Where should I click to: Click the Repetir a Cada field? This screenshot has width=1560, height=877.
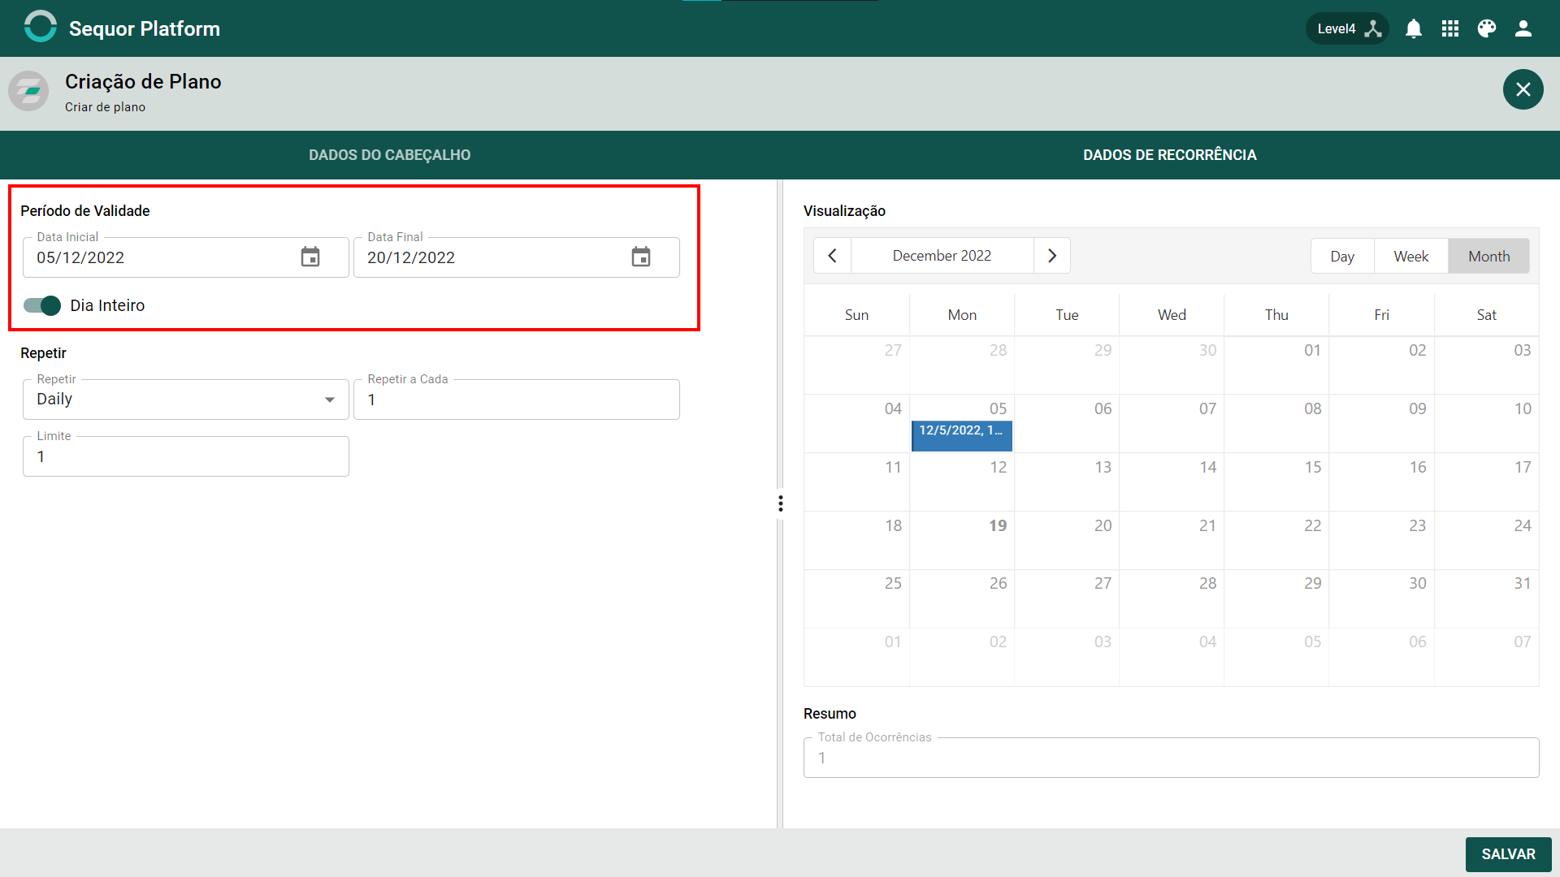click(517, 400)
